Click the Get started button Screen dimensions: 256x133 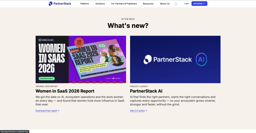(199, 3)
